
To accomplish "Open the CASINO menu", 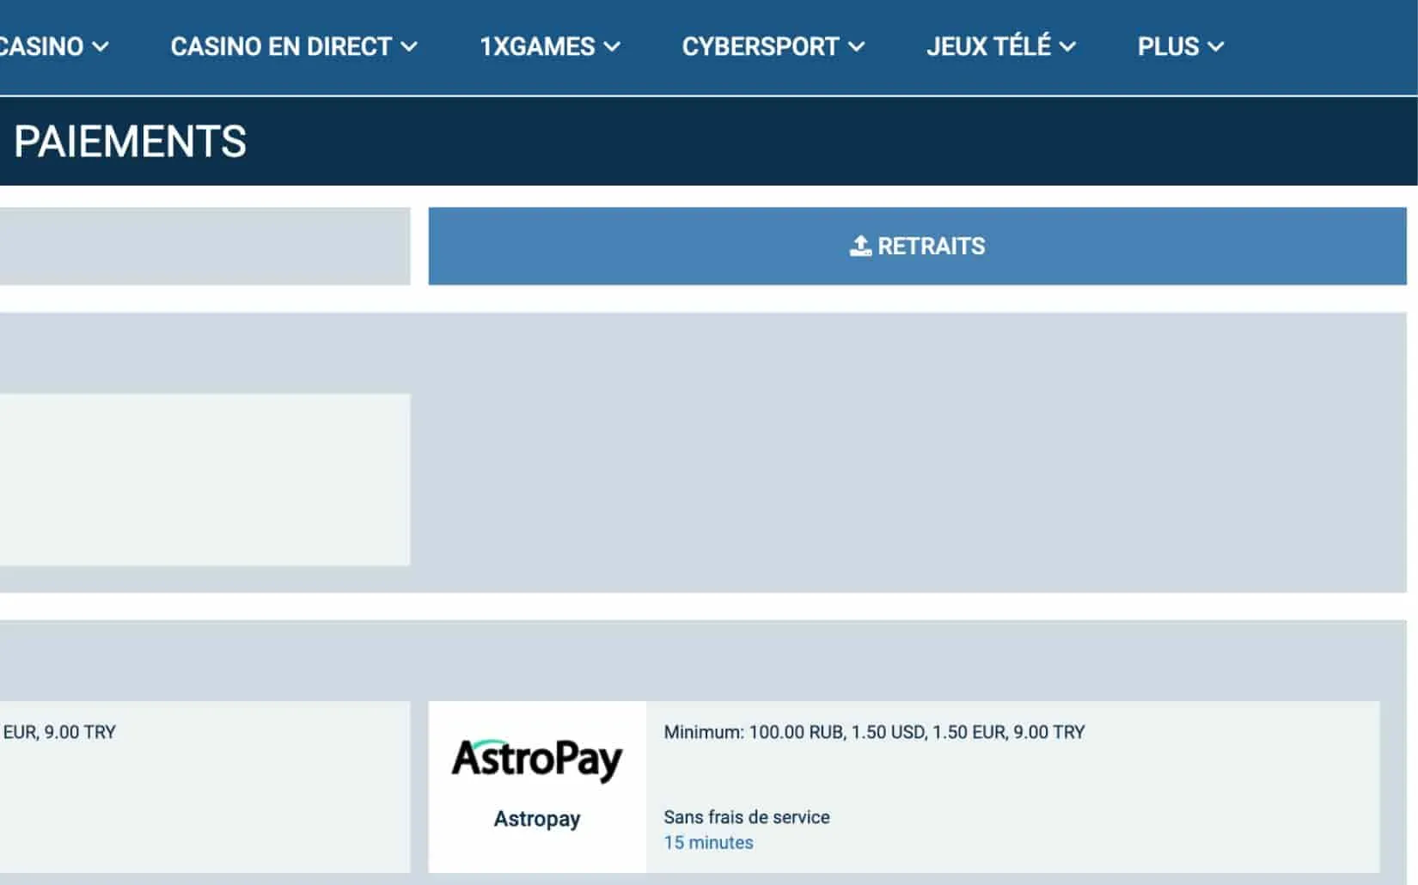I will point(53,46).
